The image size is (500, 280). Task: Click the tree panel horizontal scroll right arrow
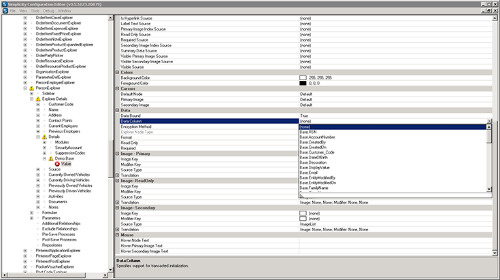[x=105, y=275]
